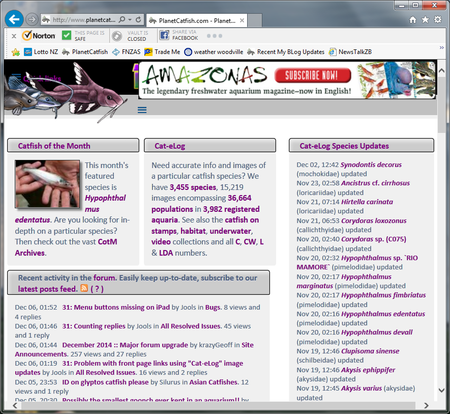This screenshot has width=450, height=414.
Task: Open the underwater collection link
Action: pos(230,231)
